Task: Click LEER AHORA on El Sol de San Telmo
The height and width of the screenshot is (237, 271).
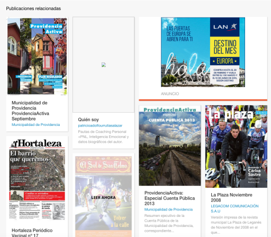Action: point(103,198)
